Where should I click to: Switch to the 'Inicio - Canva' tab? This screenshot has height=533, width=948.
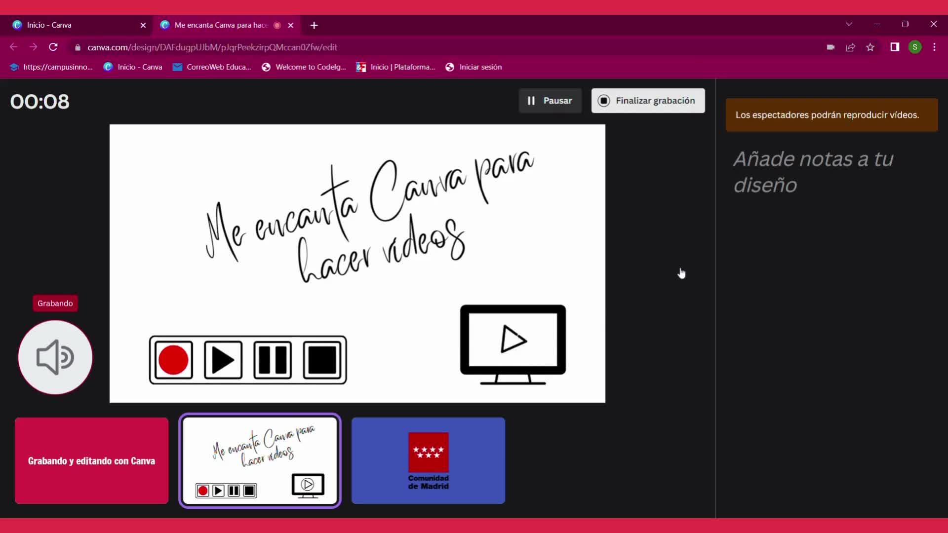(74, 25)
